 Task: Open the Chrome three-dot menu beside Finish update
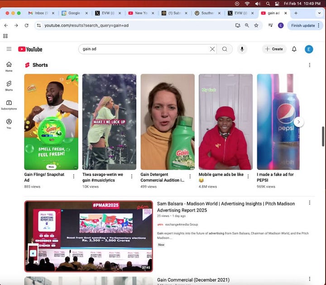point(318,25)
